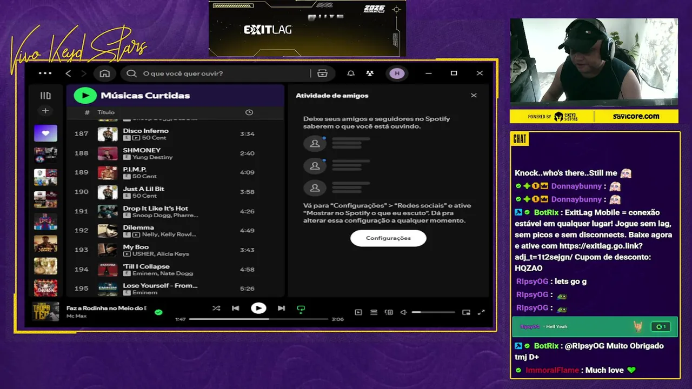The height and width of the screenshot is (389, 692).
Task: Open connect to a device icon
Action: tap(389, 312)
